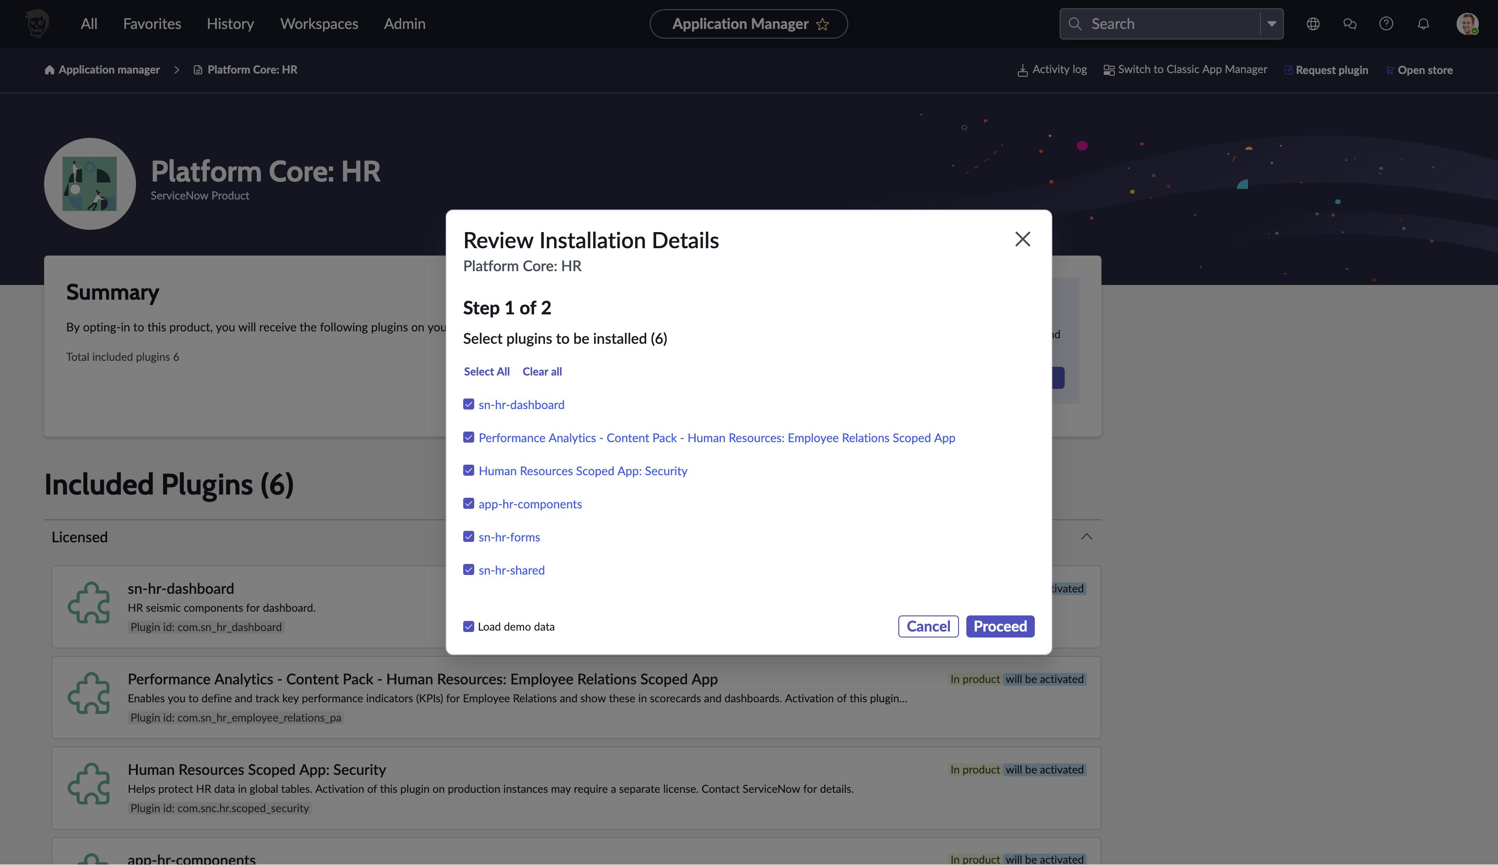Viewport: 1498px width, 865px height.
Task: Open the Workspaces menu
Action: (x=319, y=24)
